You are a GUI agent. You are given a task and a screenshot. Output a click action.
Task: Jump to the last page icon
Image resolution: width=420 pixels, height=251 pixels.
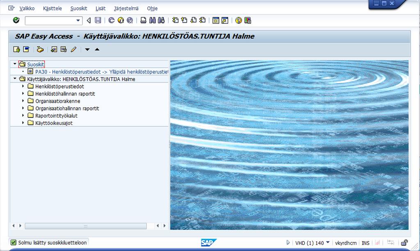(203, 20)
